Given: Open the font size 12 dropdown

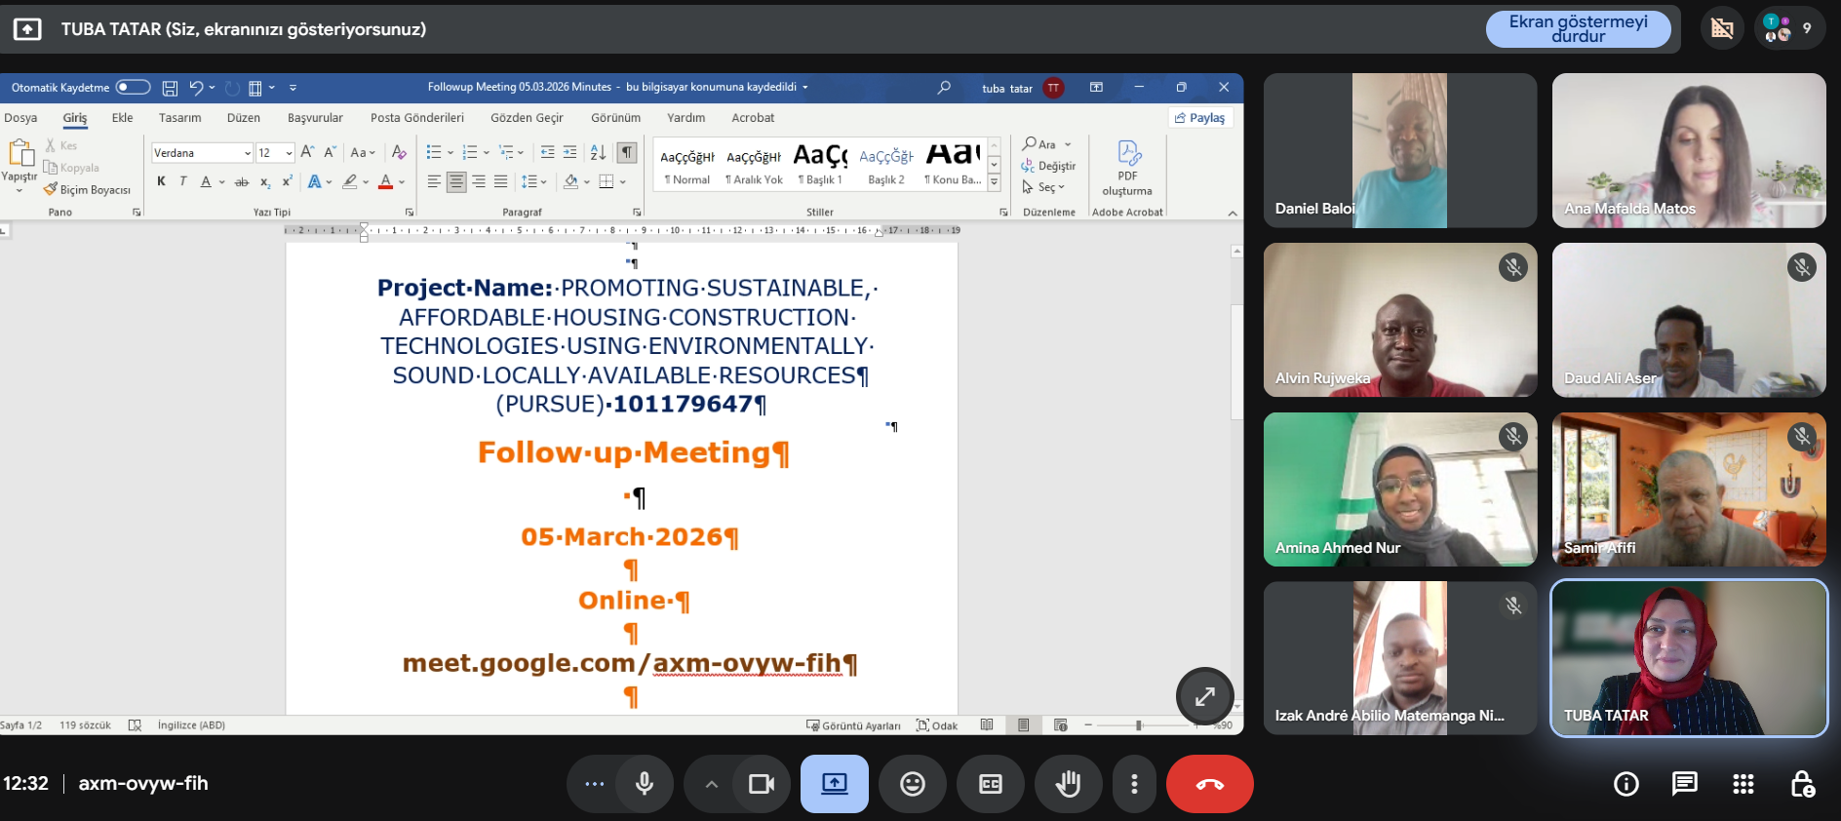Looking at the screenshot, I should [x=290, y=153].
